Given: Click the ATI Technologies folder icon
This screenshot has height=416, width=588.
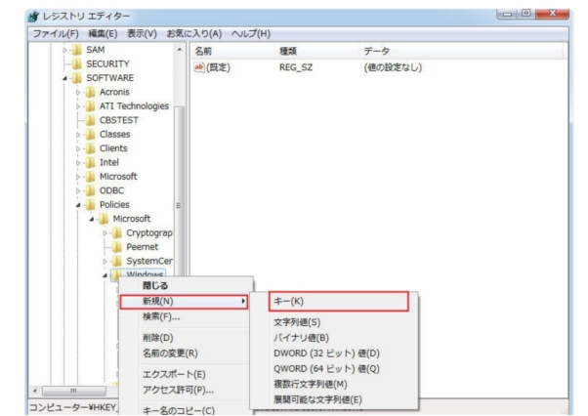Looking at the screenshot, I should (x=90, y=106).
